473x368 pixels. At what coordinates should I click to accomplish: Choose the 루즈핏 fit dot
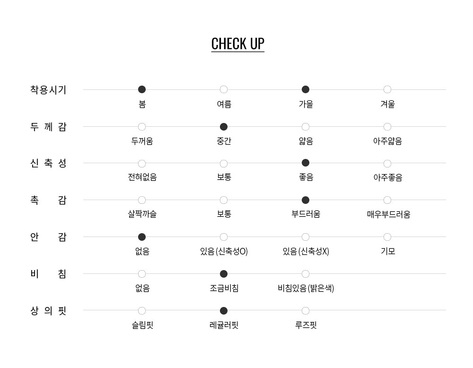tap(306, 311)
